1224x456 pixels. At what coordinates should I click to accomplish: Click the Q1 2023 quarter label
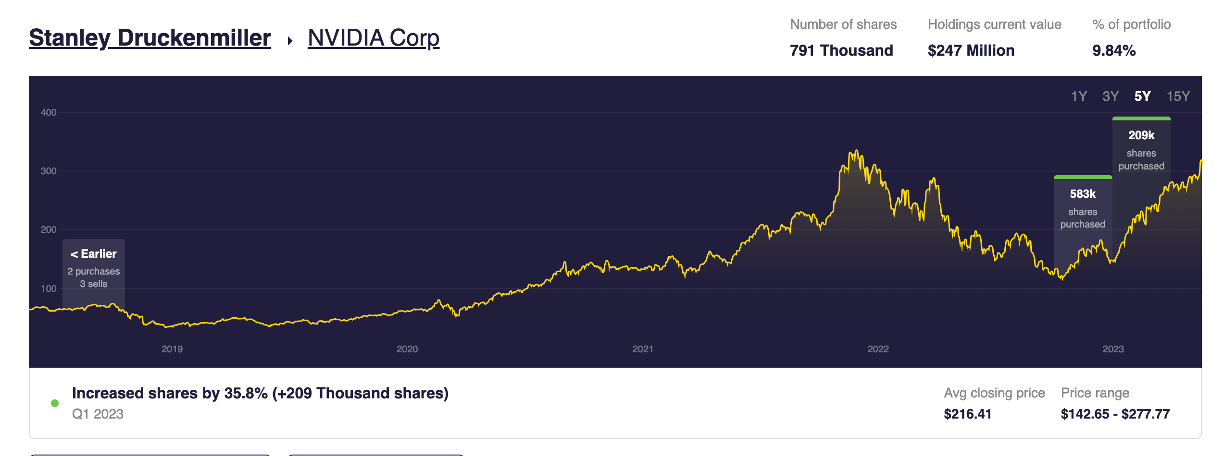98,414
